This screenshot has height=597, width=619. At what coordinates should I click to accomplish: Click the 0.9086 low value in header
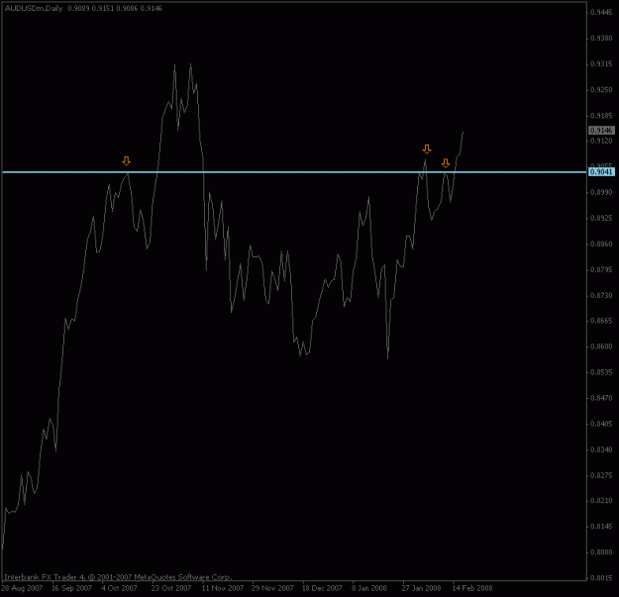(127, 8)
